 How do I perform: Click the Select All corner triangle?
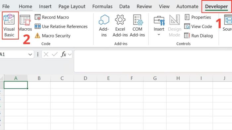click(x=2, y=78)
